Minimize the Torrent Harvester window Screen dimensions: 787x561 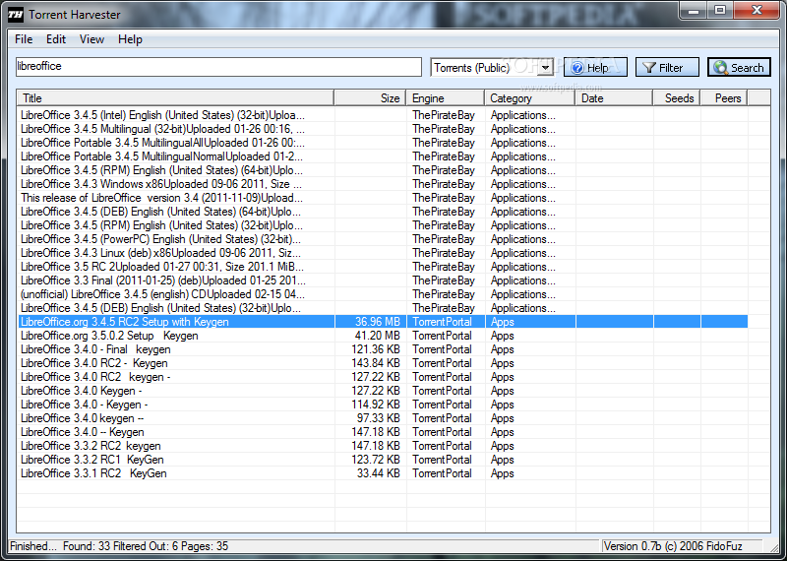pyautogui.click(x=696, y=10)
